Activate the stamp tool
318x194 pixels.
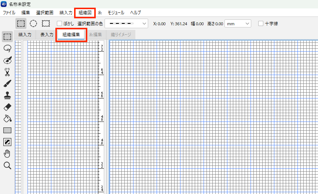point(7,95)
